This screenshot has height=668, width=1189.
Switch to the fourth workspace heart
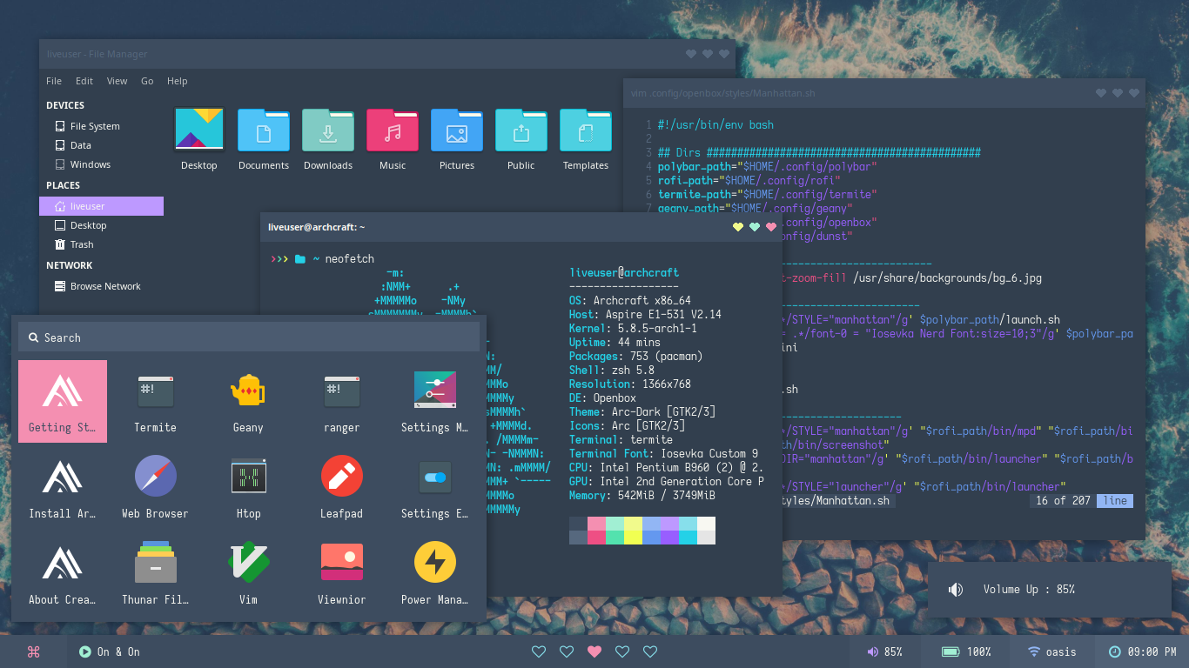point(622,651)
